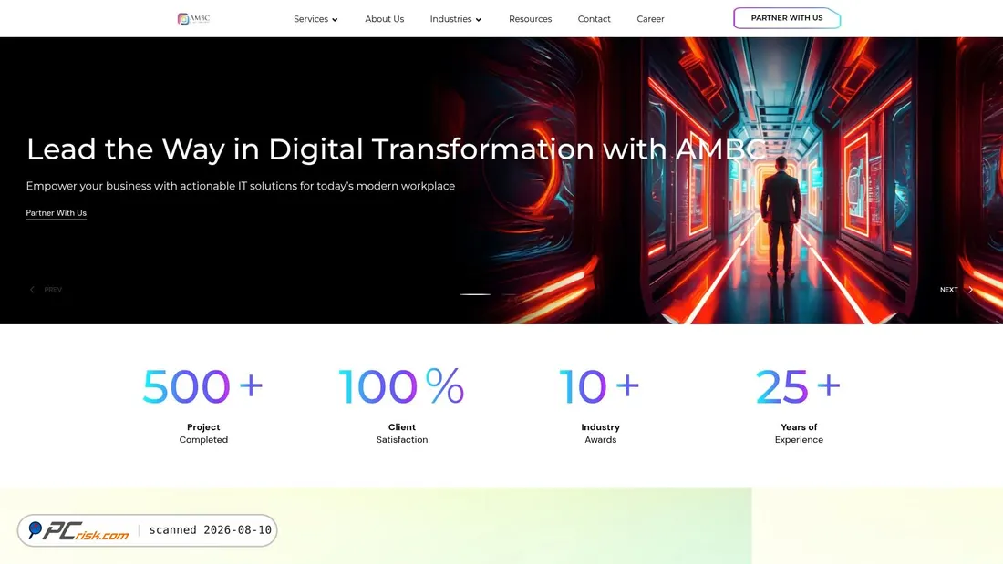Open the About Us page
The width and height of the screenshot is (1003, 564).
click(385, 19)
